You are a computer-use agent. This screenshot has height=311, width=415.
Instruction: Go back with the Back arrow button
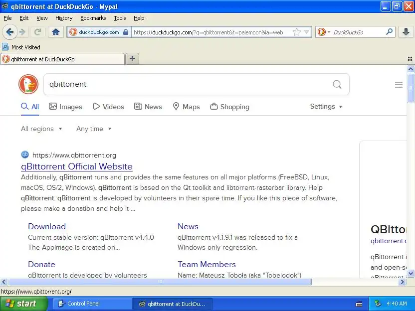(10, 32)
